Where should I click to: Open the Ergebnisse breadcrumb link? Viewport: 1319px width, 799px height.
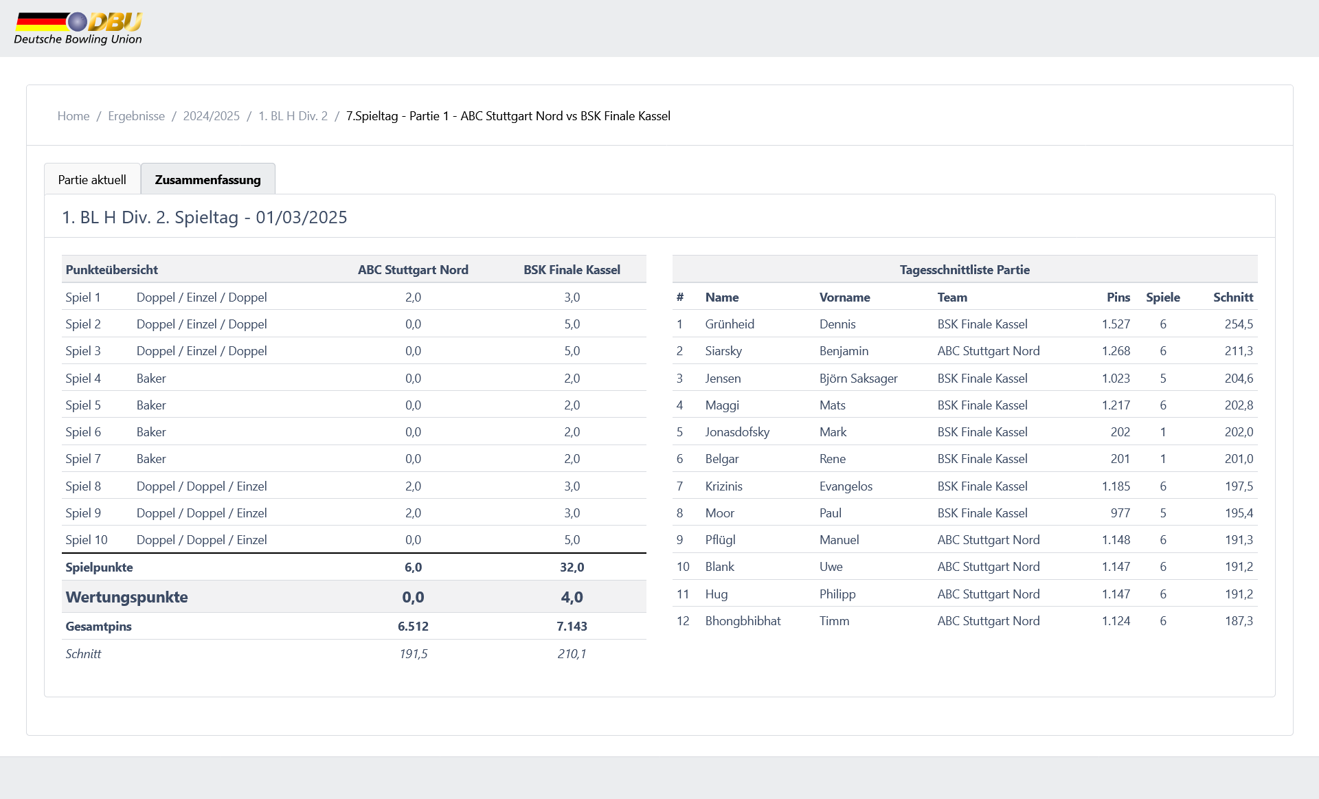[x=136, y=116]
